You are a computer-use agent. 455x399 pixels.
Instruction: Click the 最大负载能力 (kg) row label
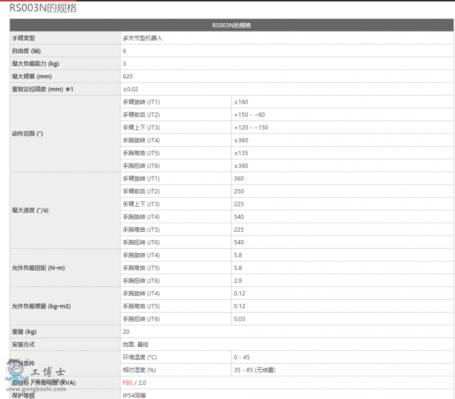pyautogui.click(x=35, y=64)
